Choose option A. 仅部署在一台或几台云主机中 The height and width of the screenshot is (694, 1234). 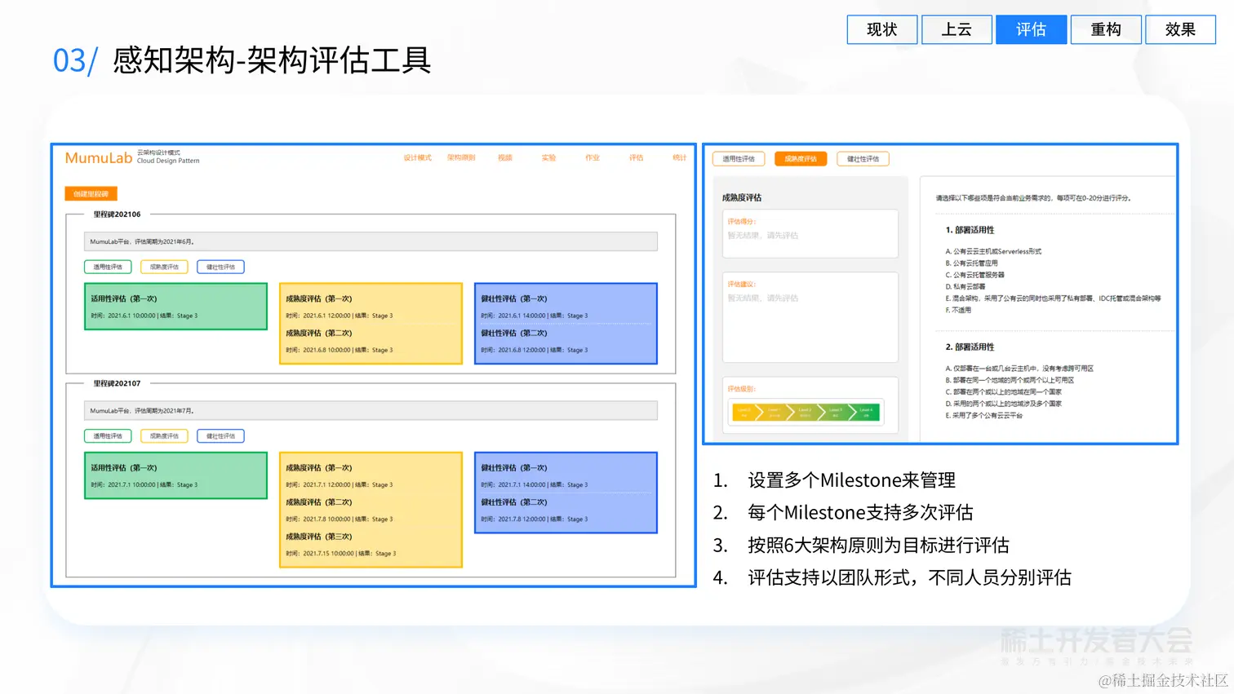(1019, 369)
